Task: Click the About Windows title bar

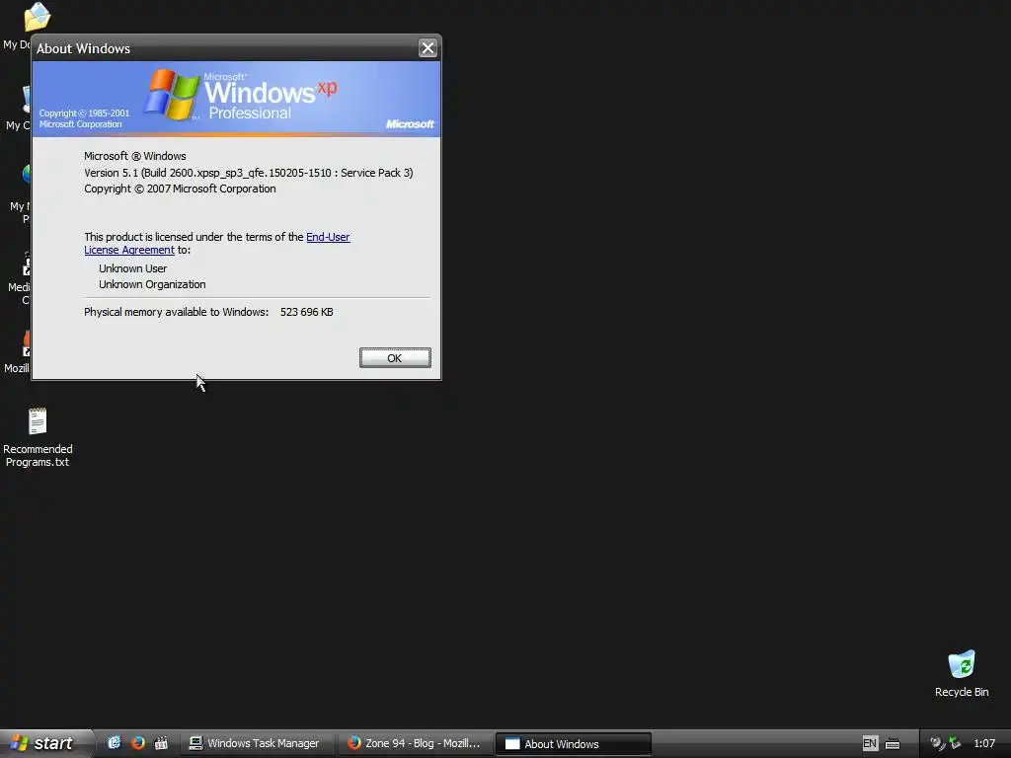Action: 226,48
